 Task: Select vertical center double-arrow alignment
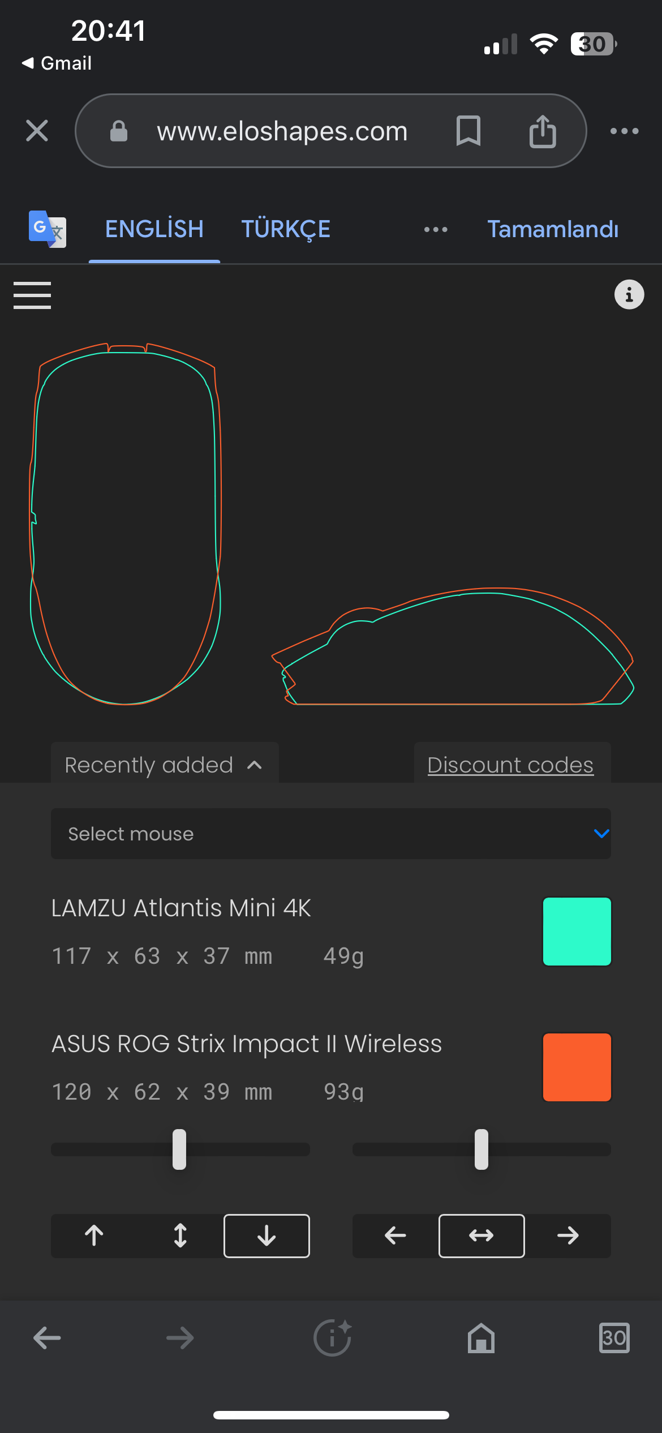(180, 1235)
